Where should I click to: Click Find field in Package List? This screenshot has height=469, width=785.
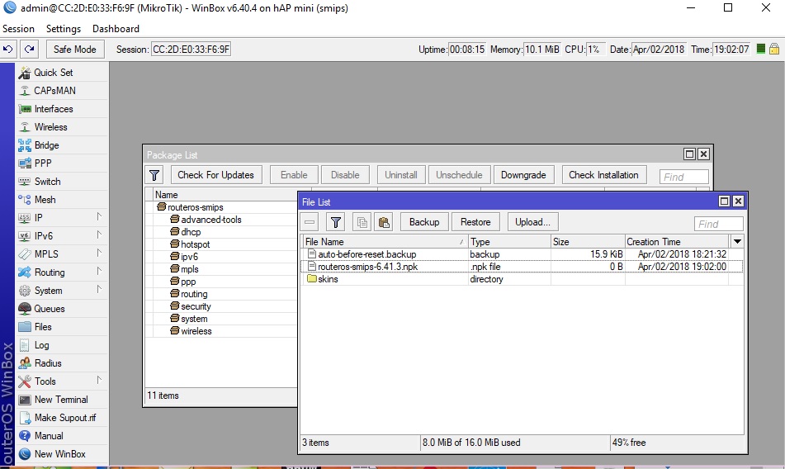tap(683, 178)
